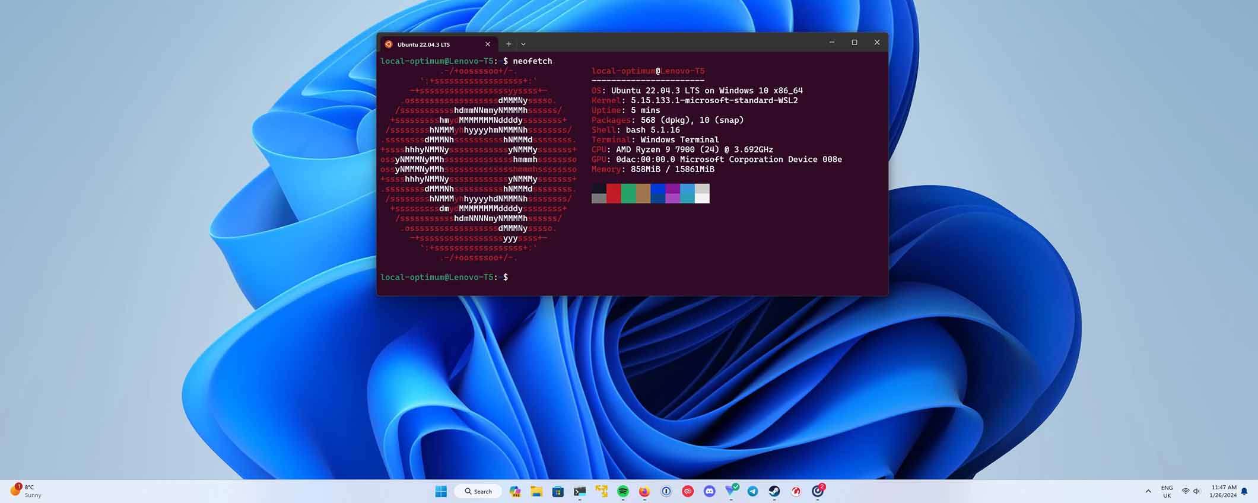Open the blue arrow app with green checkmark
Image resolution: width=1258 pixels, height=503 pixels.
(731, 491)
